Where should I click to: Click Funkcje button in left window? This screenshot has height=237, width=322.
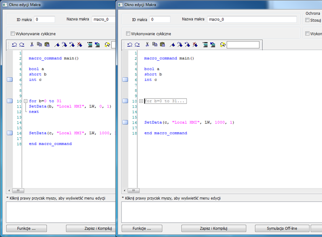tap(26, 228)
